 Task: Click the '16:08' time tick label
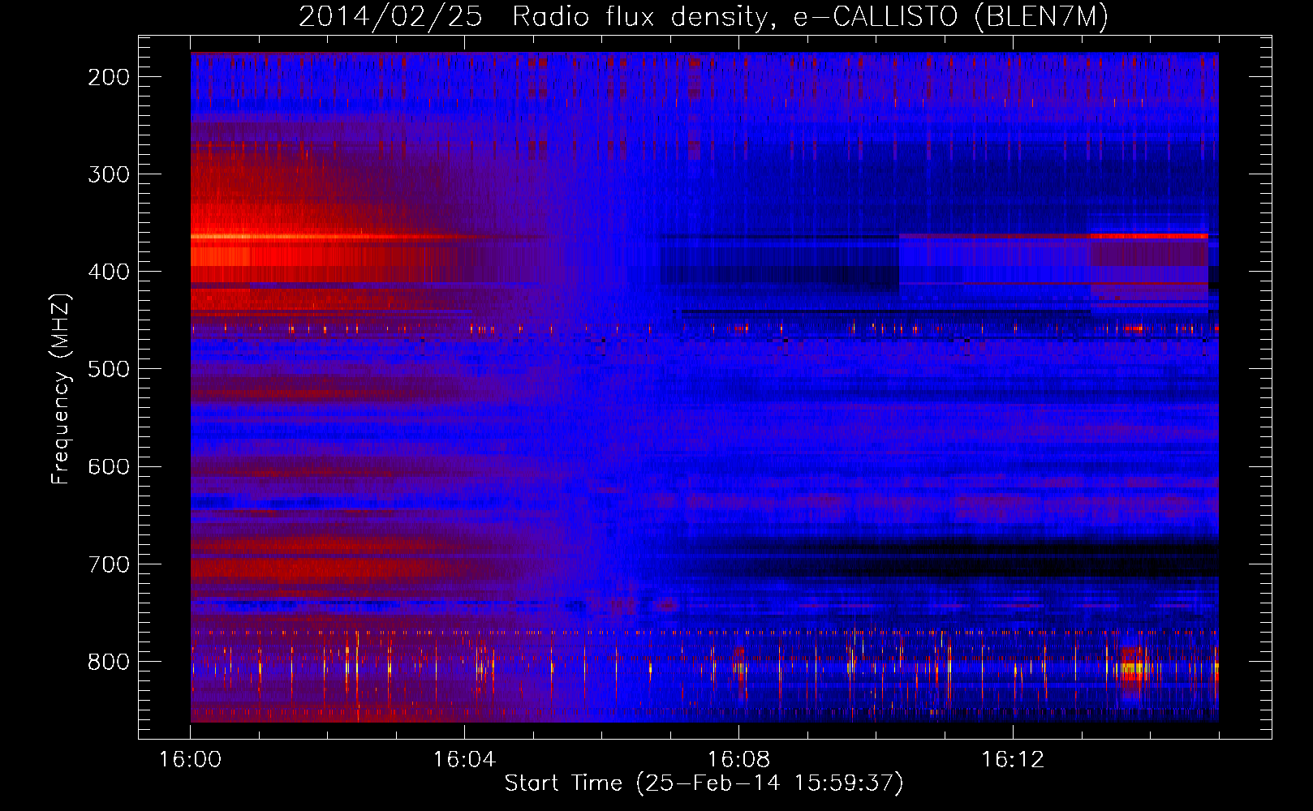coord(738,760)
